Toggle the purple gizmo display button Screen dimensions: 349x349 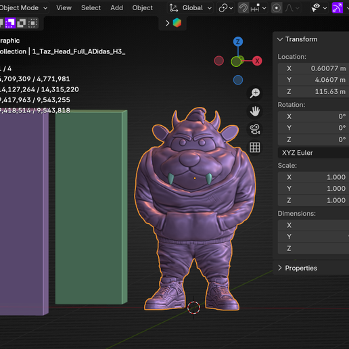338,8
